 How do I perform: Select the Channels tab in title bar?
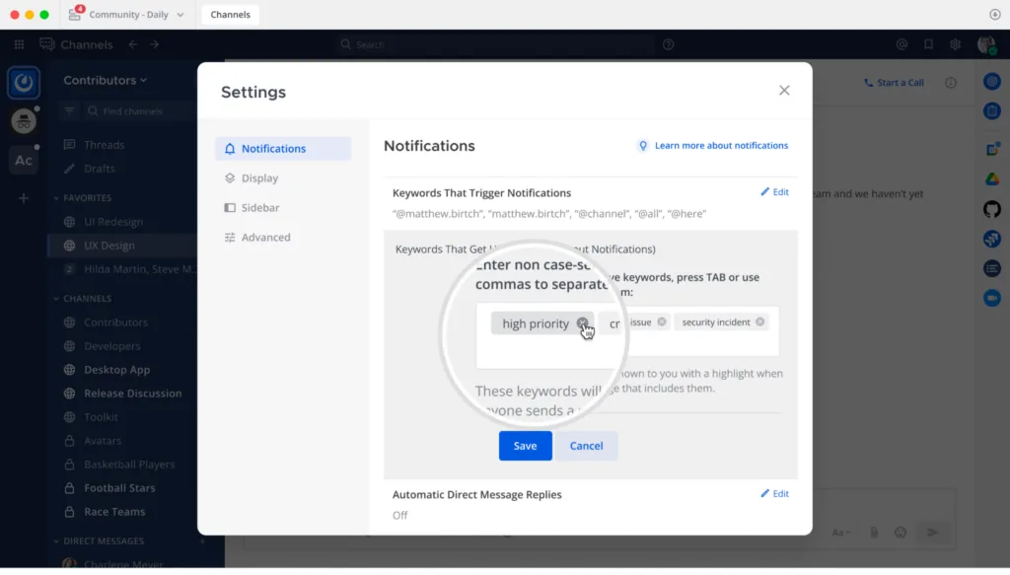(231, 14)
